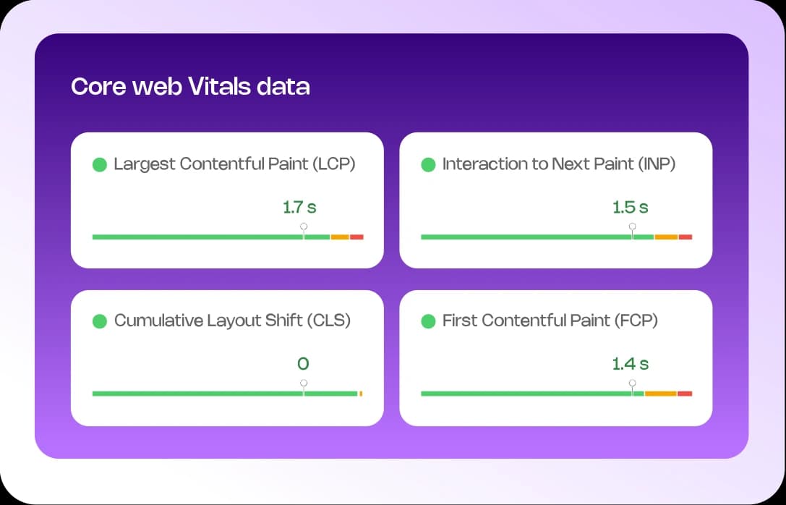Select the Interaction to Next Paint (INP) label
The width and height of the screenshot is (786, 505).
[558, 164]
